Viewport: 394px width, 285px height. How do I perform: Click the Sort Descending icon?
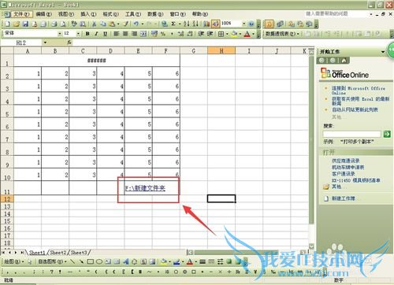click(x=195, y=24)
